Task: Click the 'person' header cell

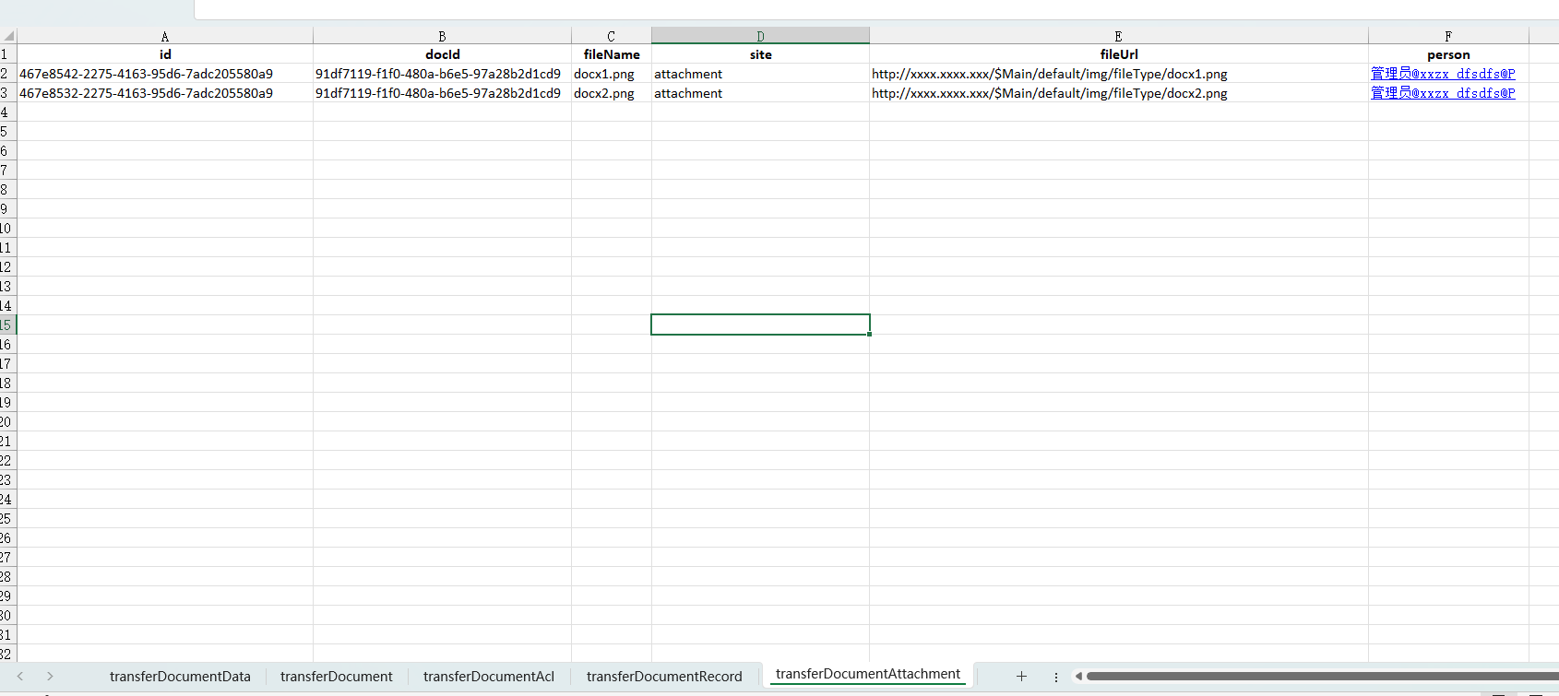Action: (1448, 54)
